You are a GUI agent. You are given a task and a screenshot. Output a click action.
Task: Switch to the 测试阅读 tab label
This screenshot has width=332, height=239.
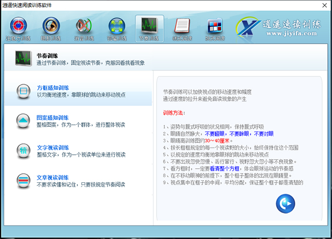pyautogui.click(x=182, y=38)
